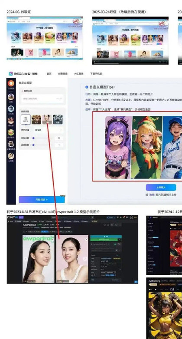Select the 人像 style preset tile
The image size is (182, 339).
(x=47, y=119)
